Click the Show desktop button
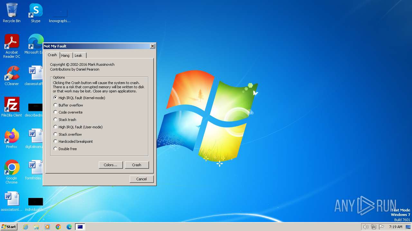This screenshot has width=412, height=231. (408, 227)
